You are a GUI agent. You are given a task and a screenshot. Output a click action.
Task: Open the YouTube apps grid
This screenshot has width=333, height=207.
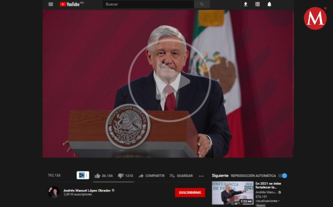point(258,4)
